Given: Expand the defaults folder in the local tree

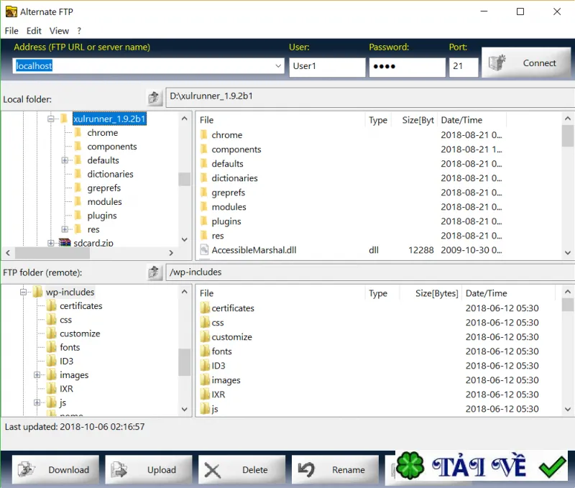Looking at the screenshot, I should point(65,160).
